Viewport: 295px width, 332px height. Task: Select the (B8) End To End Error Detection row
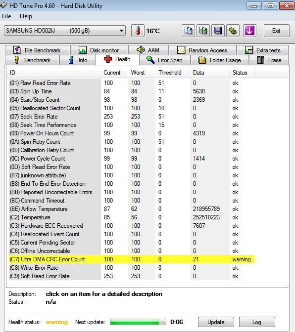click(132, 184)
